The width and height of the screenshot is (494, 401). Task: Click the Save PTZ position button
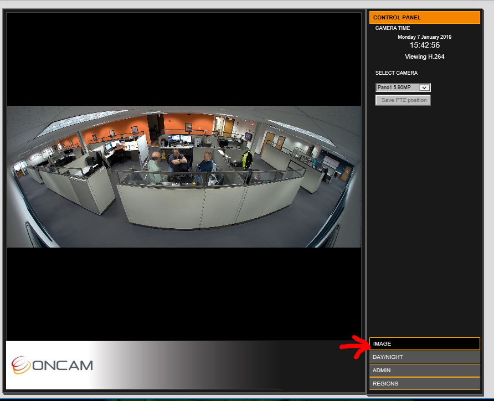403,100
